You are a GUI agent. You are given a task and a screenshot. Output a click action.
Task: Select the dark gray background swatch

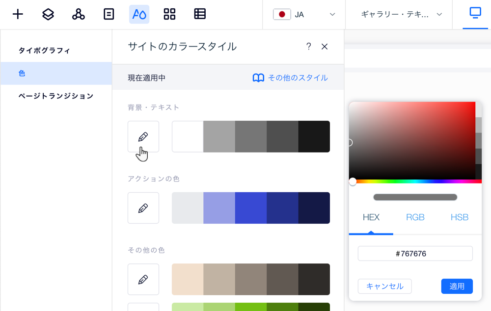[282, 137]
